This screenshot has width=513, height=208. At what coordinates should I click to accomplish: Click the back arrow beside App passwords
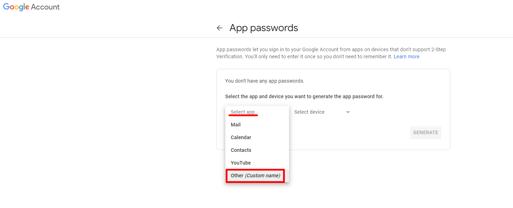pyautogui.click(x=220, y=28)
